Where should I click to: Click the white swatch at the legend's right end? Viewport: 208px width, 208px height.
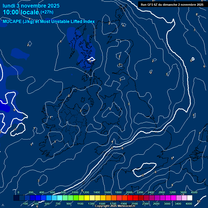(x=190, y=198)
